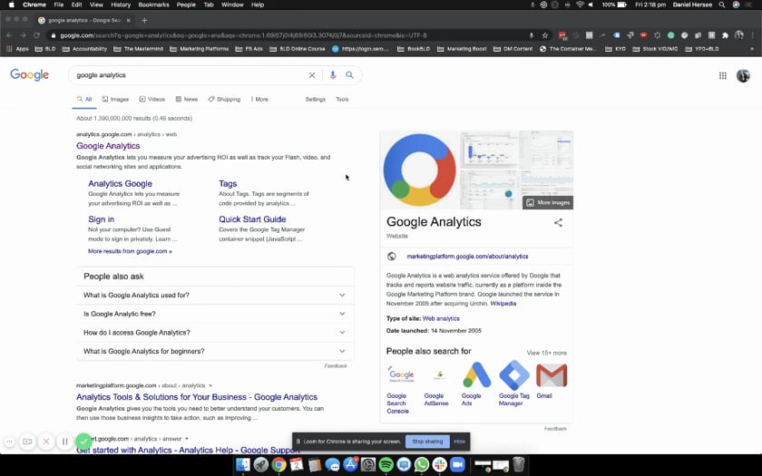
Task: Switch to the Videos results tab
Action: click(x=152, y=99)
